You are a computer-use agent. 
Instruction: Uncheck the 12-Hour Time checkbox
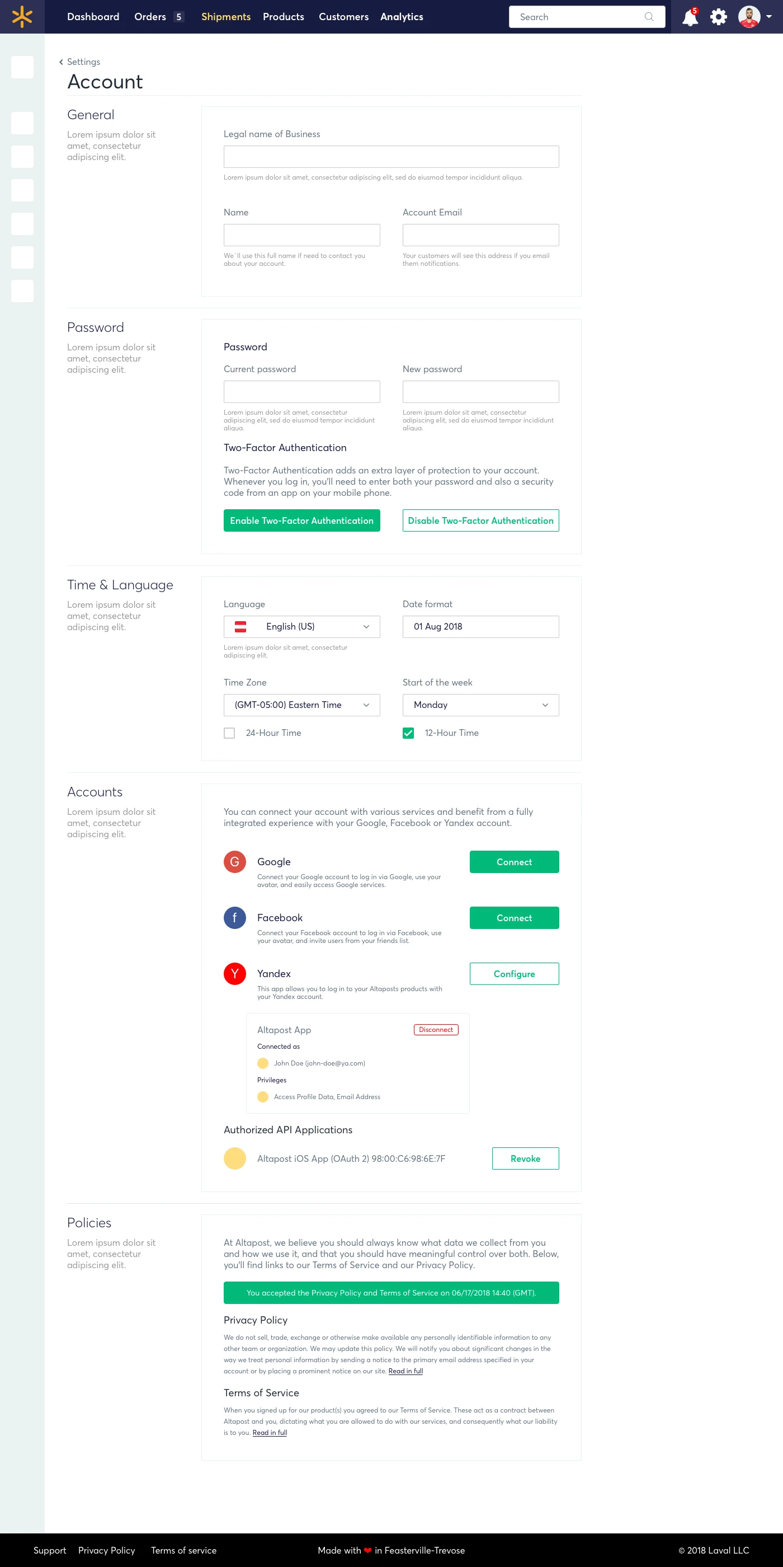point(408,733)
